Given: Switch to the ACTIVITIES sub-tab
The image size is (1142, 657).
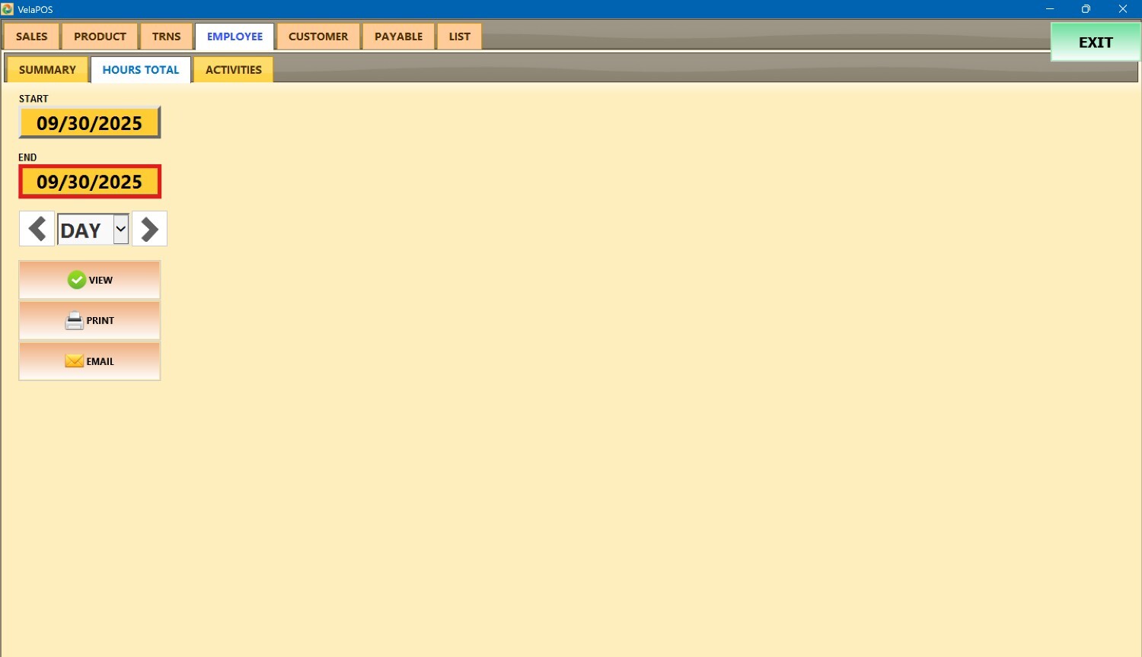Looking at the screenshot, I should [x=233, y=70].
